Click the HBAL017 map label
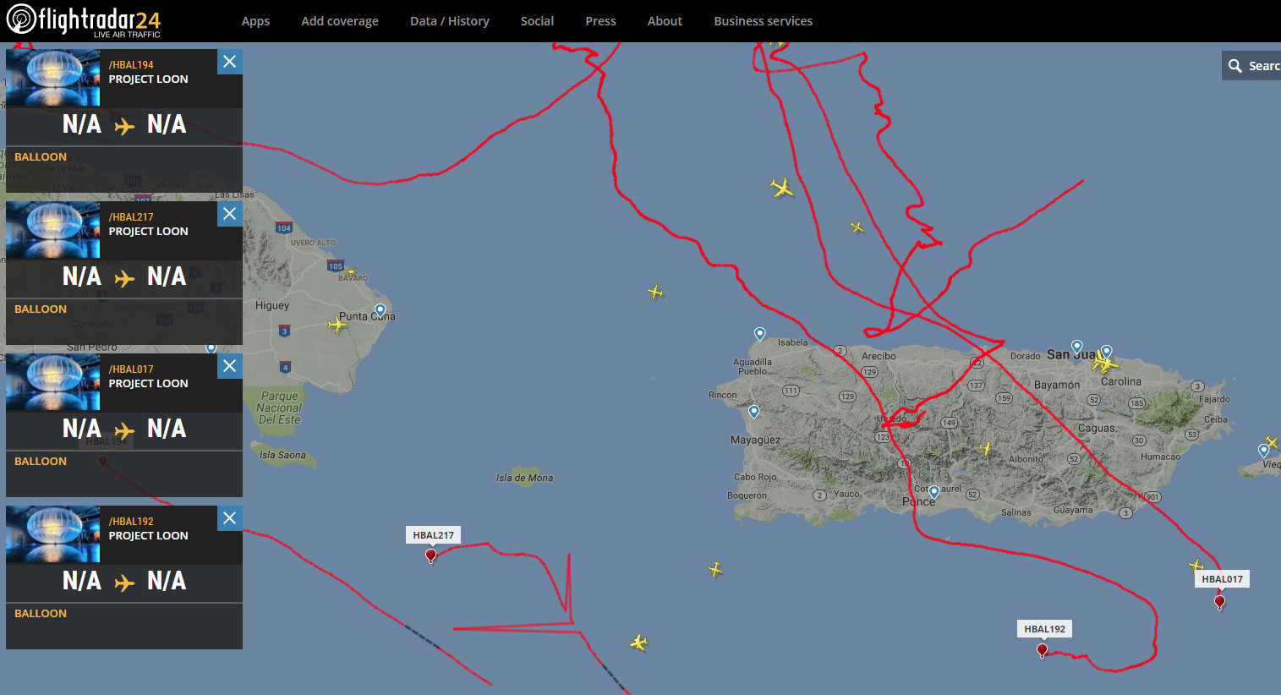Screen dimensions: 1281x695 (1223, 579)
